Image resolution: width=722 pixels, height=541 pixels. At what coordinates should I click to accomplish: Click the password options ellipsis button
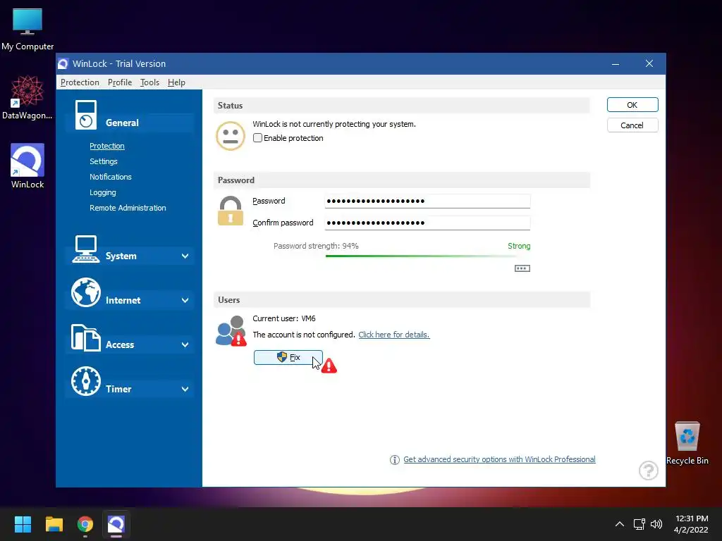pyautogui.click(x=522, y=268)
